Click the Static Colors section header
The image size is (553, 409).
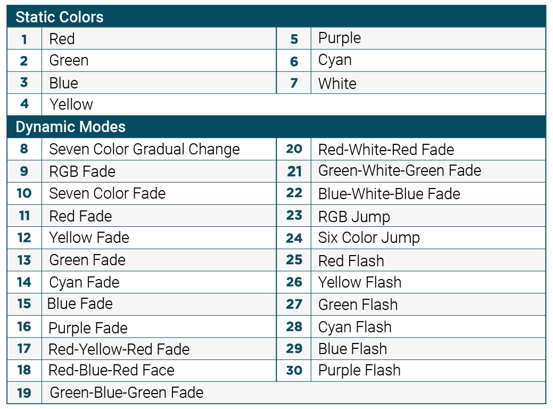60,17
